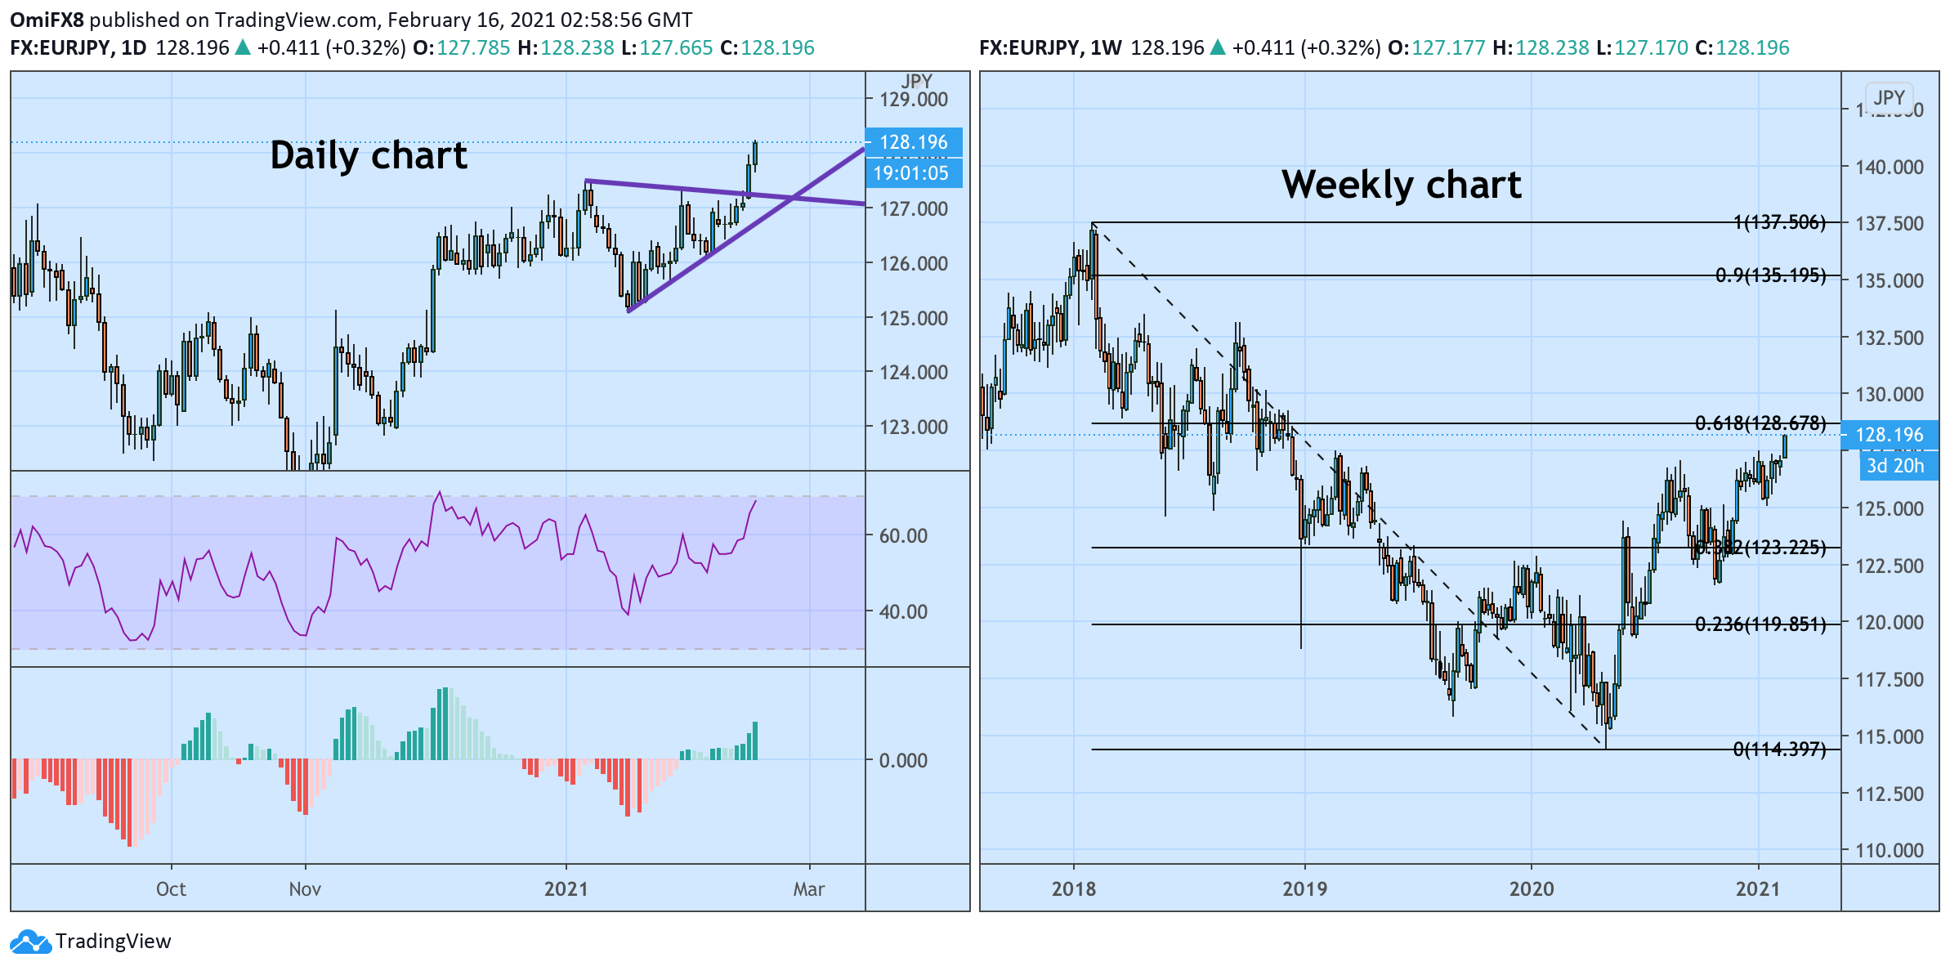Click the 123.000 tick on daily price axis

pos(914,427)
